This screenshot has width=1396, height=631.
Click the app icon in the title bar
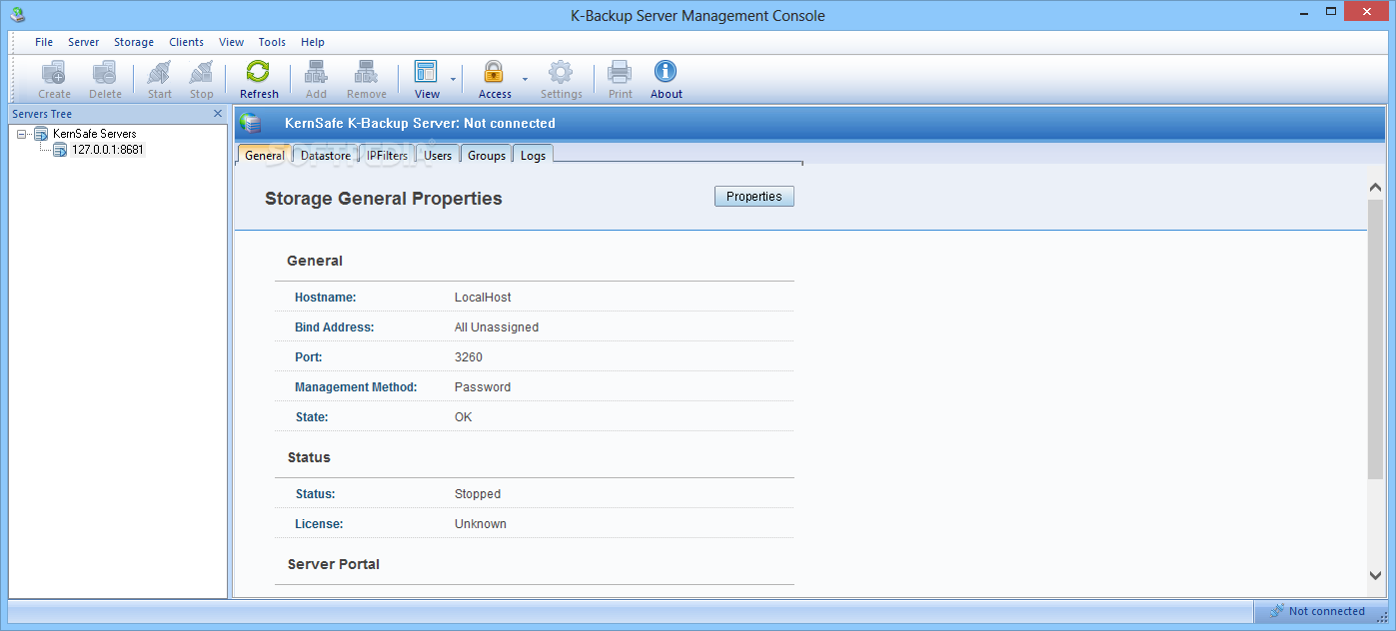[x=16, y=15]
